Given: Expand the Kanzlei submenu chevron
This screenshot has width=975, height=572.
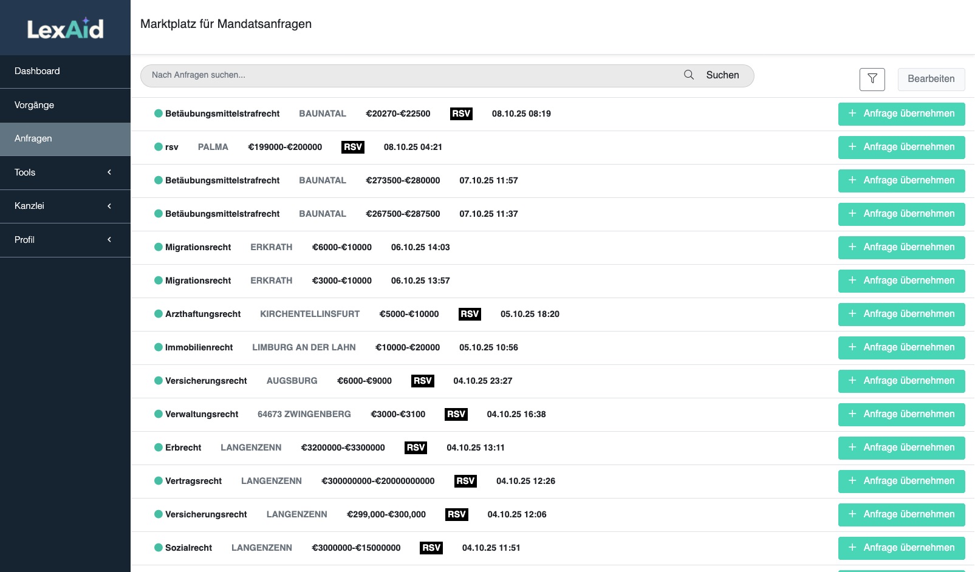Looking at the screenshot, I should pyautogui.click(x=109, y=206).
